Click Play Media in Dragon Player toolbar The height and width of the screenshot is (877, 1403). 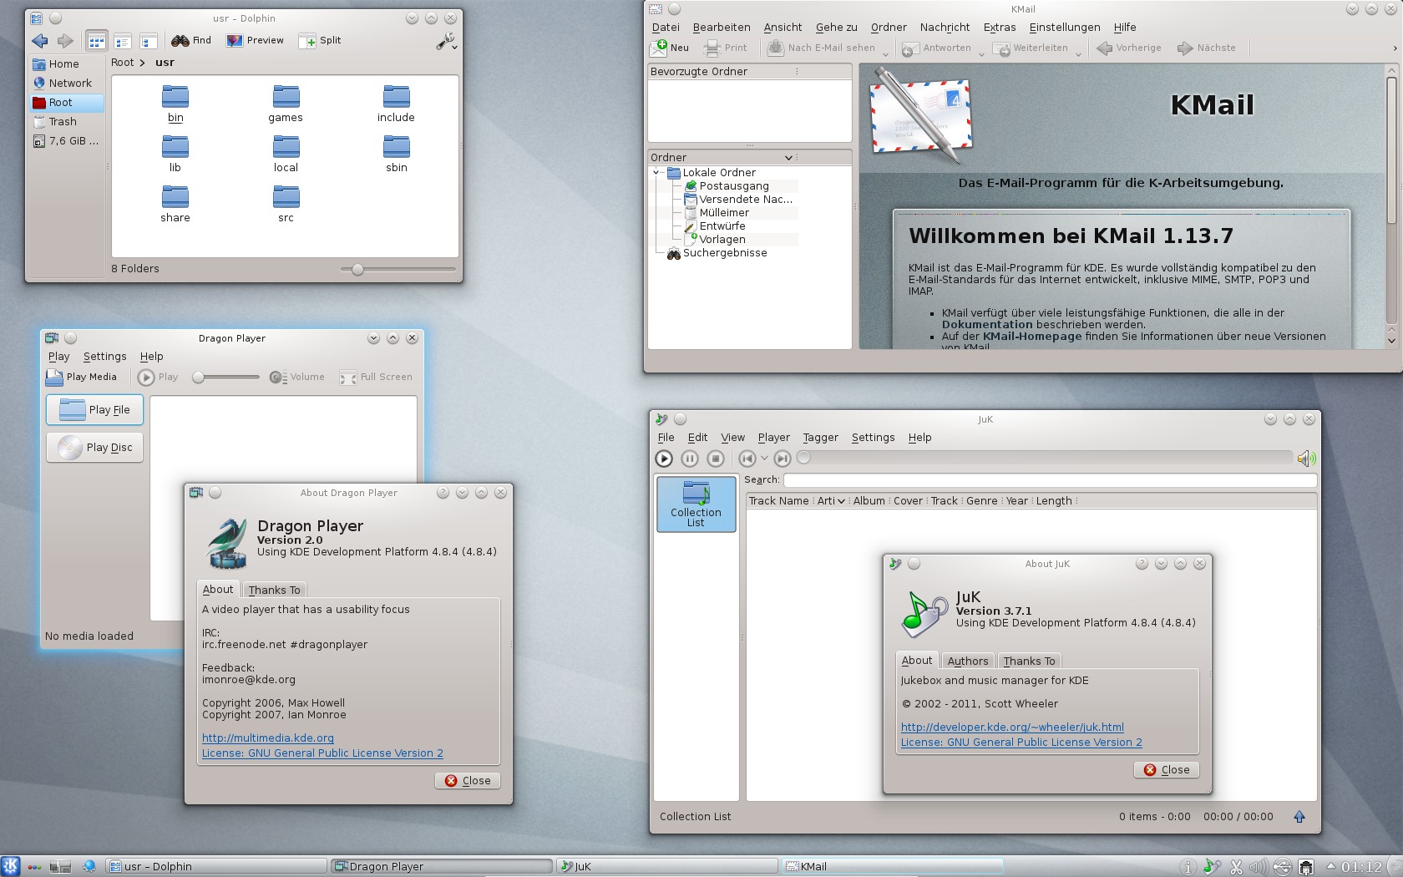(81, 378)
